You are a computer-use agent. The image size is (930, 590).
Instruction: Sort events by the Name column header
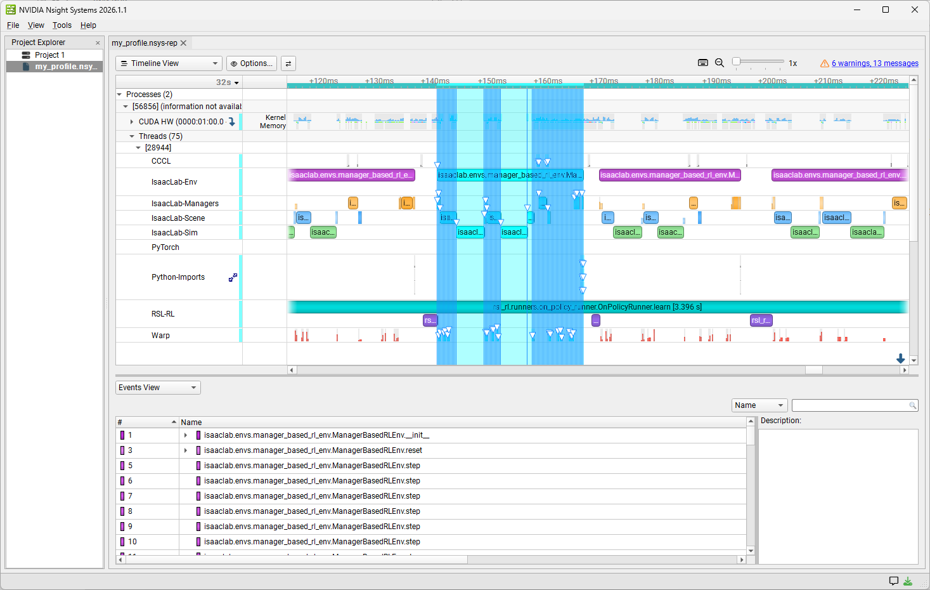pos(463,423)
